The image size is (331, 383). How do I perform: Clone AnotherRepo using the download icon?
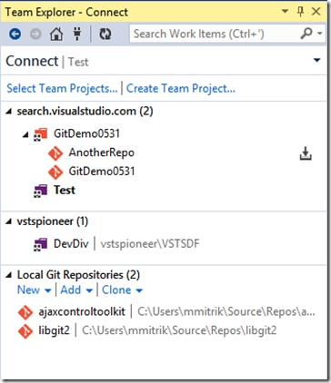pyautogui.click(x=306, y=153)
